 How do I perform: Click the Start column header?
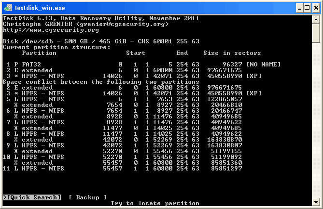click(x=136, y=53)
